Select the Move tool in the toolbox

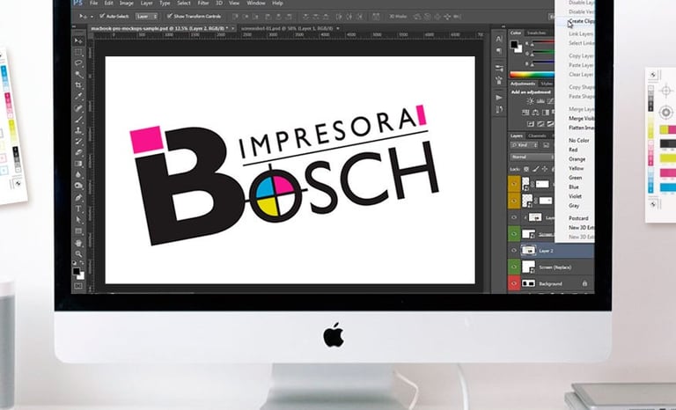tap(78, 41)
